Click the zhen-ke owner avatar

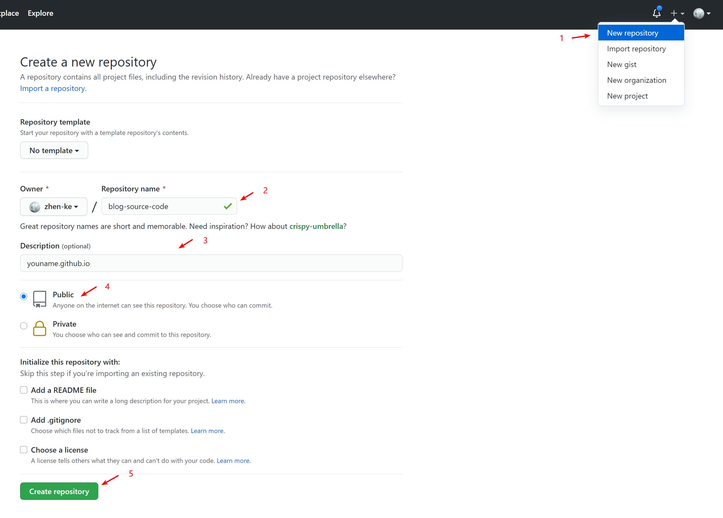(35, 207)
